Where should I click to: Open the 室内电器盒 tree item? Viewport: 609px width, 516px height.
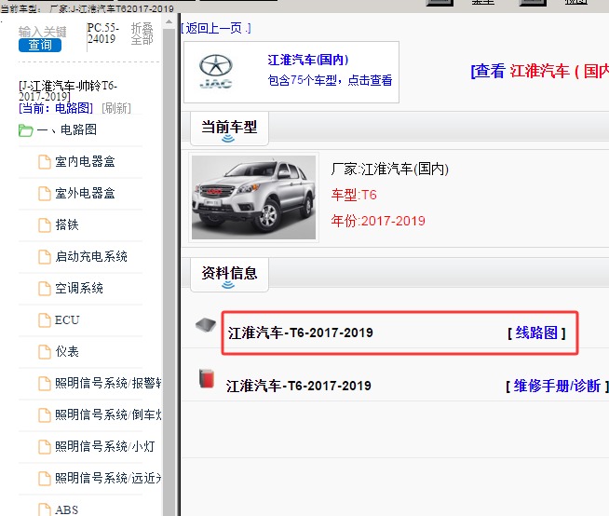[x=85, y=161]
